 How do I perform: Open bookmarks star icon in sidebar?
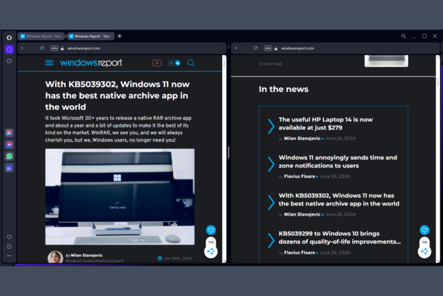(9, 61)
